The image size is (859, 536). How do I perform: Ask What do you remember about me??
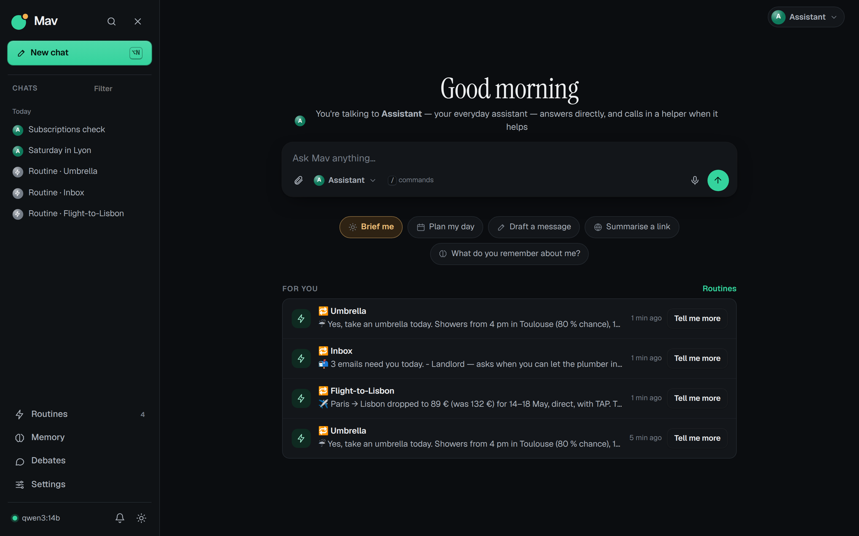pos(509,254)
